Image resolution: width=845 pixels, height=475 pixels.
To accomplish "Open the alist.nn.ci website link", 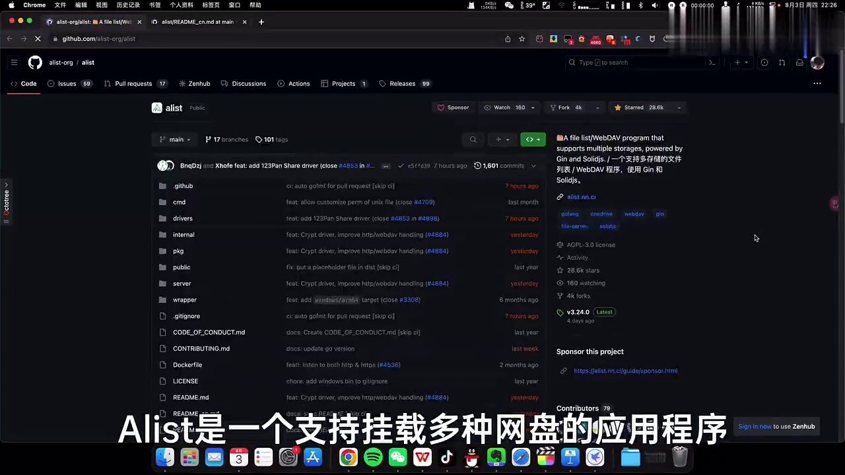I will pyautogui.click(x=581, y=197).
